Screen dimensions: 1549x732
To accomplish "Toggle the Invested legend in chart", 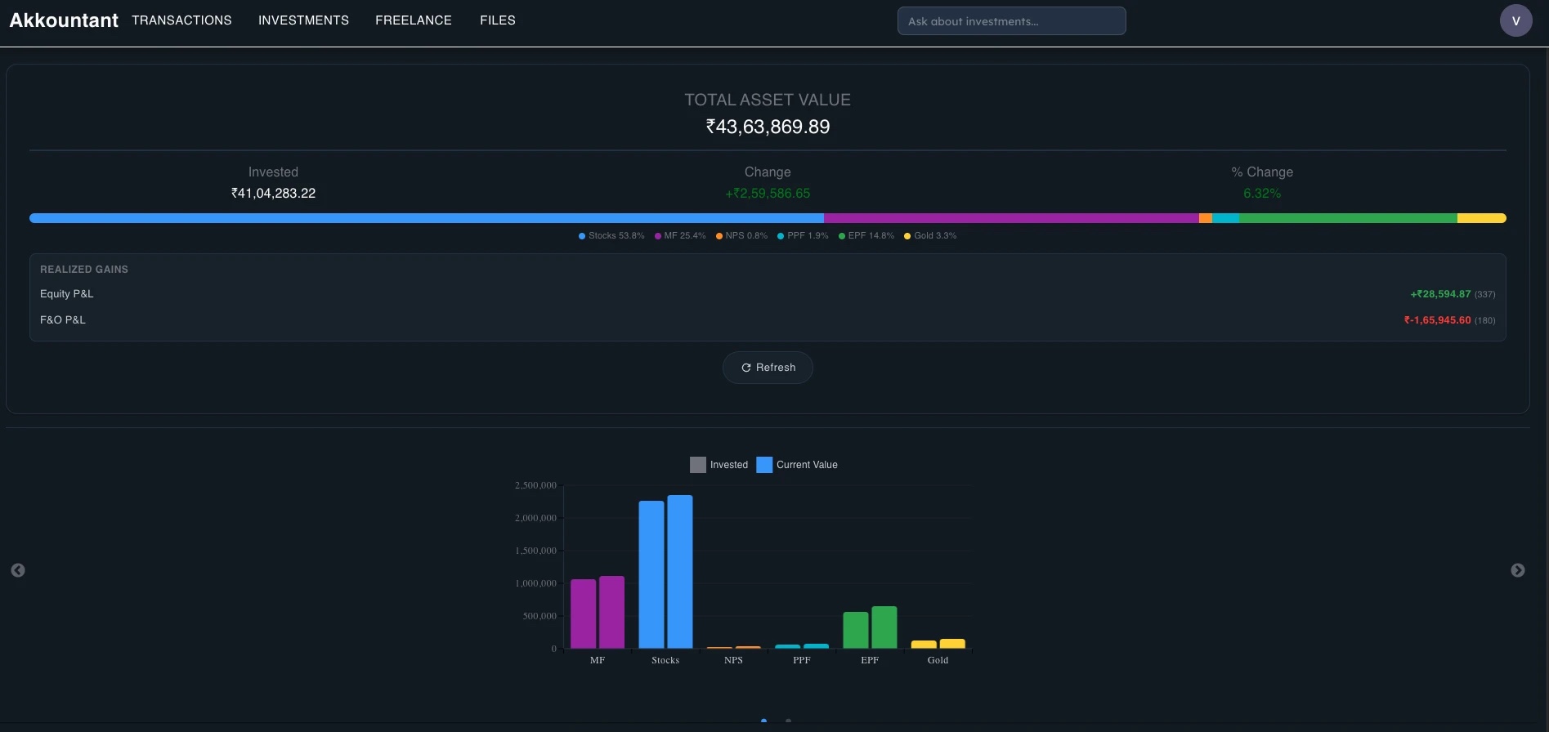I will pyautogui.click(x=719, y=465).
